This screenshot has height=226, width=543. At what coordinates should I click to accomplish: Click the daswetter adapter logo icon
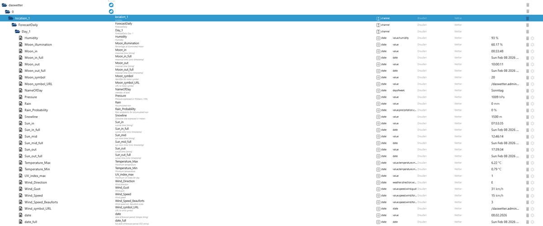click(111, 5)
